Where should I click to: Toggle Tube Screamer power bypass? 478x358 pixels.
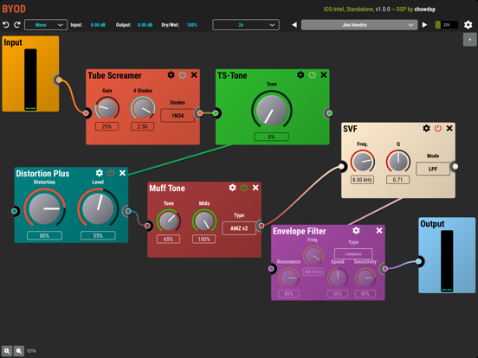[x=183, y=75]
